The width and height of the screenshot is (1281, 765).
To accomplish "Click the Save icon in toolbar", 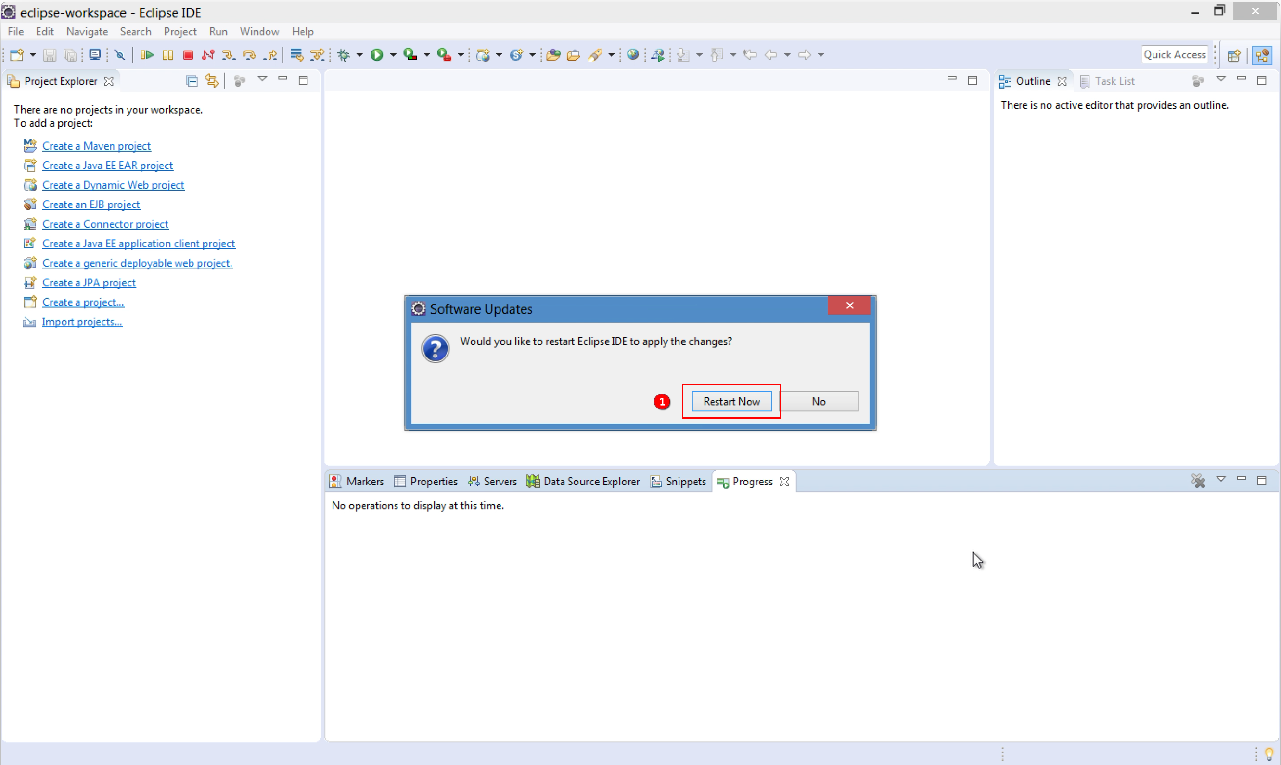I will click(50, 55).
